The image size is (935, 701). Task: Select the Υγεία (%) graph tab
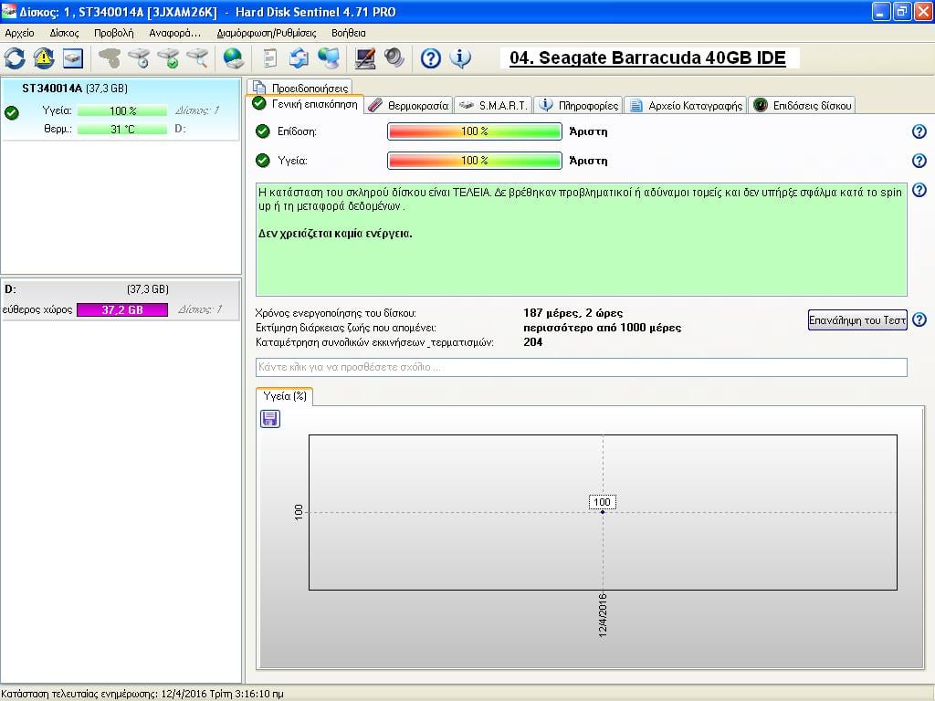[x=285, y=396]
